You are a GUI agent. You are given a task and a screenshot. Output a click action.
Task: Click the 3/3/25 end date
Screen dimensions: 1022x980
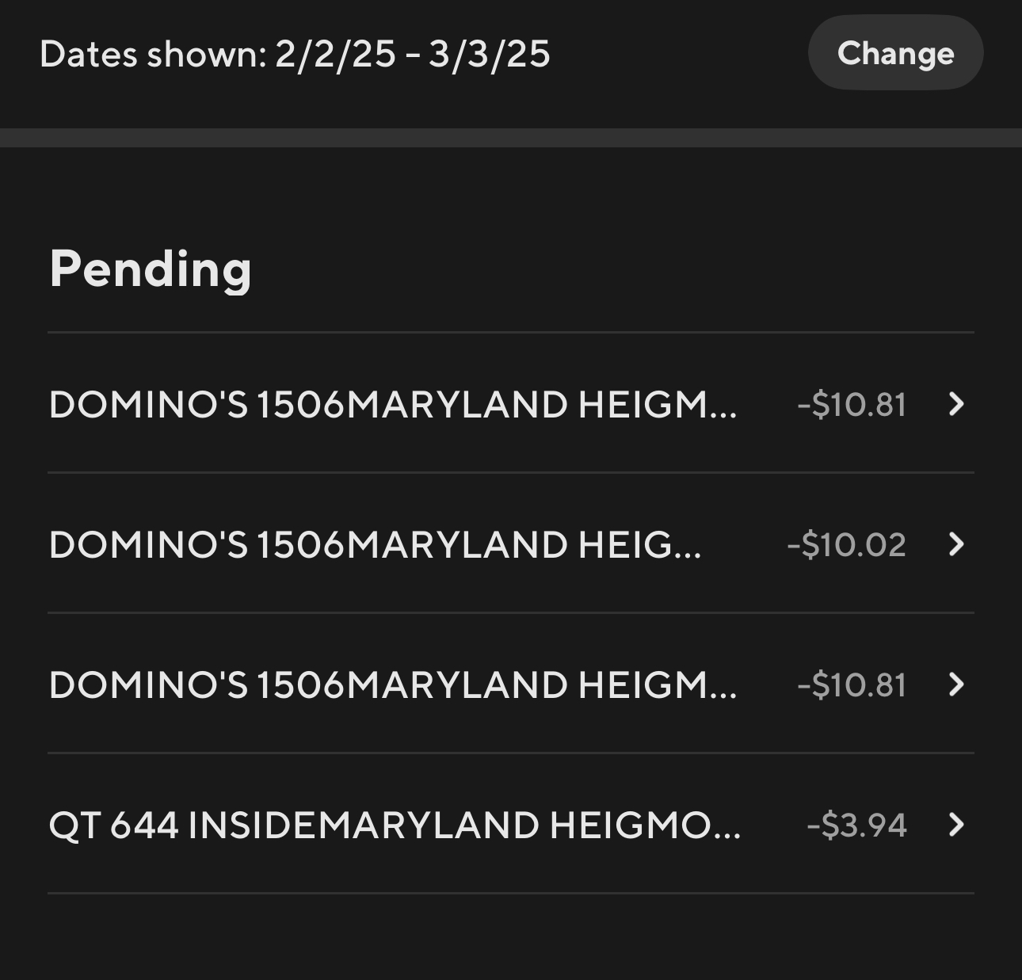tap(489, 54)
